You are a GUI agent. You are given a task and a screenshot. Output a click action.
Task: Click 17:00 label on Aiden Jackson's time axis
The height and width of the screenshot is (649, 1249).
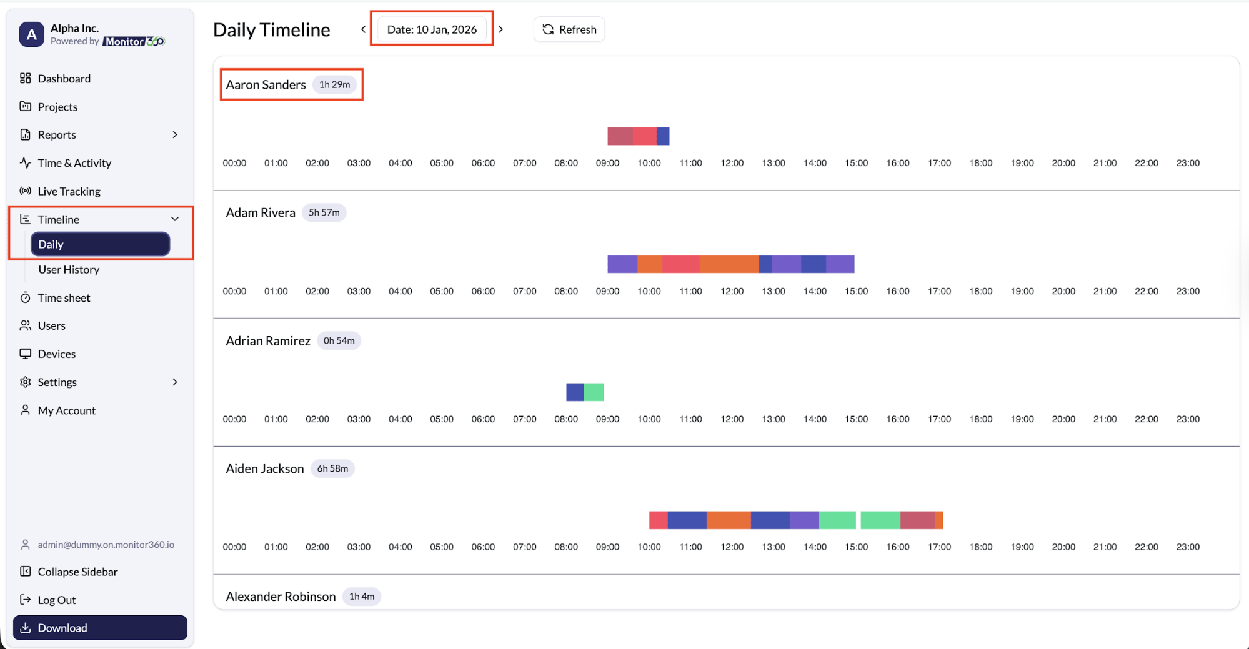[939, 547]
